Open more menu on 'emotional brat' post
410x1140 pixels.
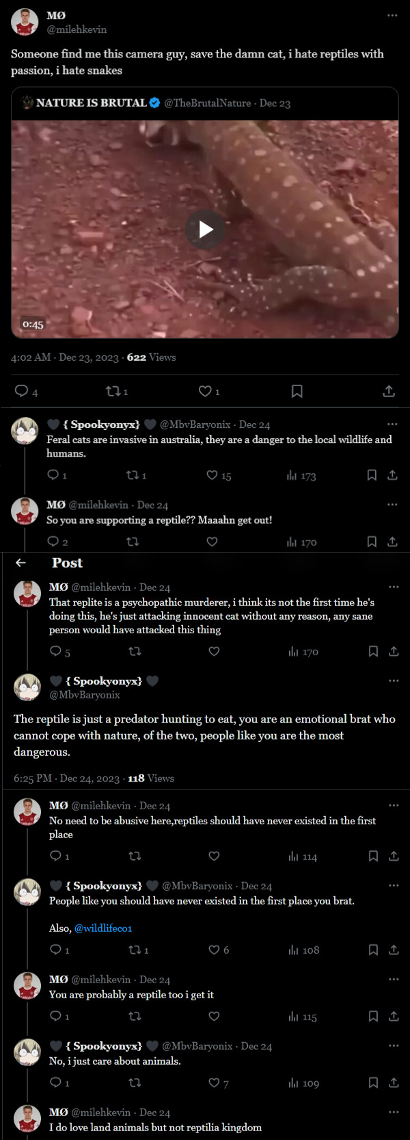394,681
